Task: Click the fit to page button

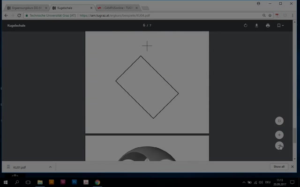Action: (x=279, y=121)
